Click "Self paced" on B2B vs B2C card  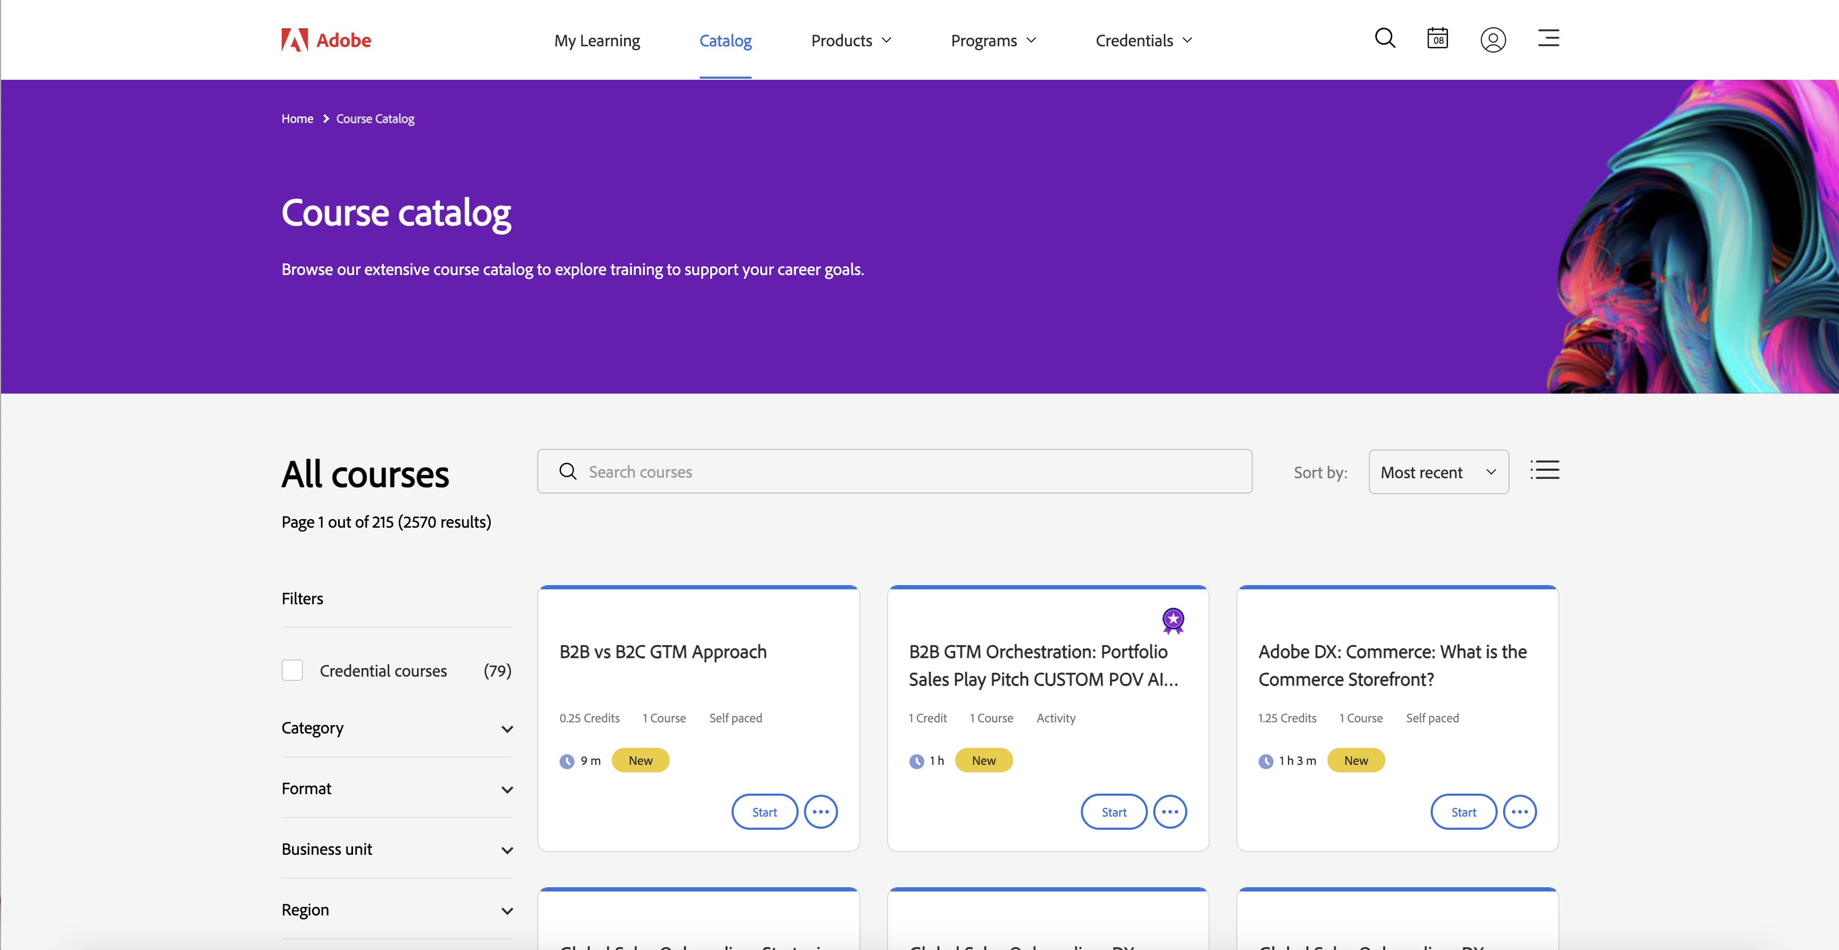[x=735, y=718]
